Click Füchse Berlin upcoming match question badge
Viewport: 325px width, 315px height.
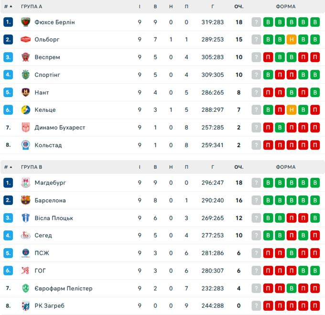(x=257, y=22)
